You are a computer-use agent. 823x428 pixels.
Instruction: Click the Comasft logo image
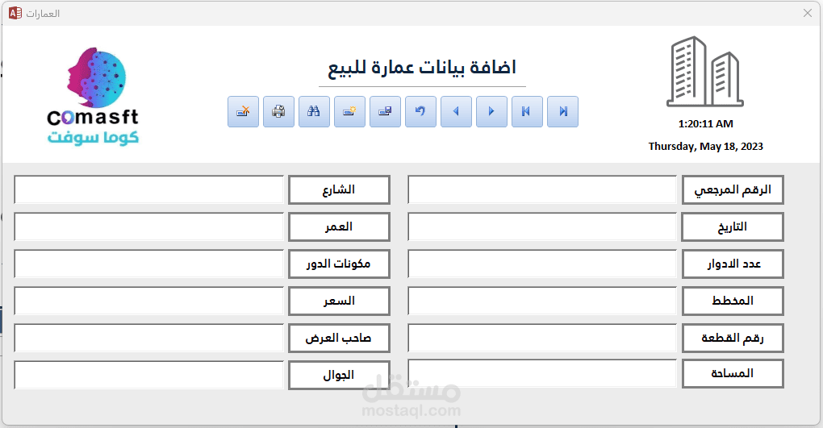click(x=93, y=95)
